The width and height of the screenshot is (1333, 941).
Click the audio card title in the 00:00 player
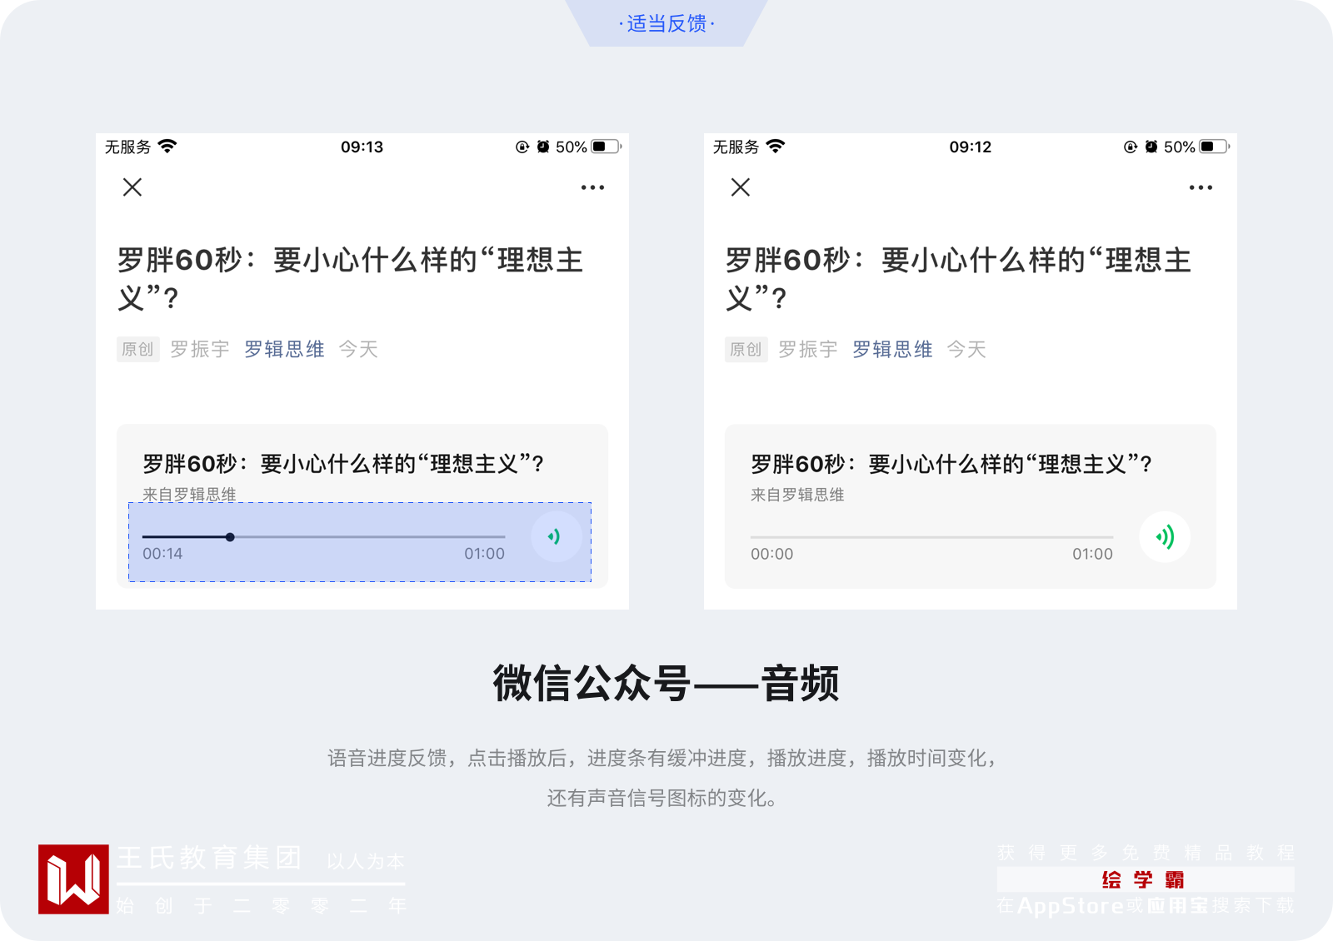951,464
